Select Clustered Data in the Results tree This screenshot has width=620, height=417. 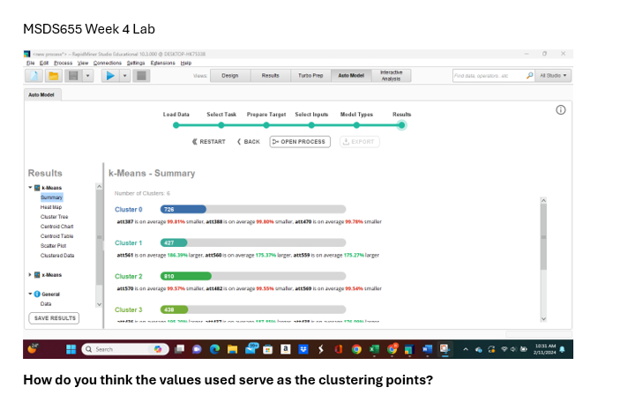coord(57,256)
